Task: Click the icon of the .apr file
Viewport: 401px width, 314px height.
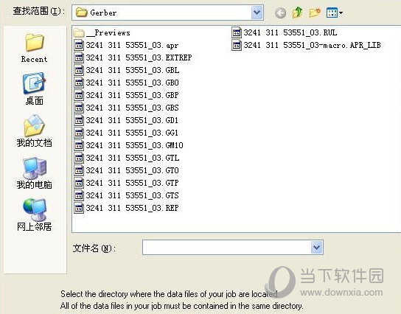Action: click(x=79, y=45)
